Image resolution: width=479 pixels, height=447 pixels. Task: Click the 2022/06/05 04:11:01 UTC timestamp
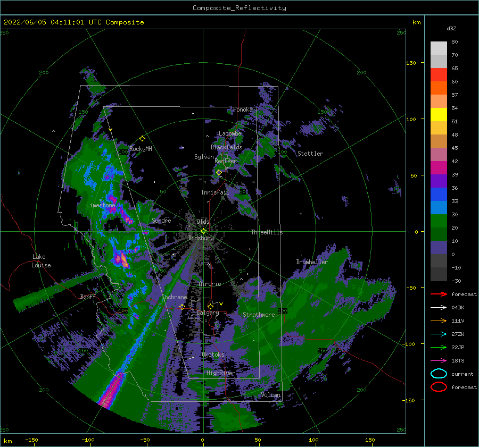53,22
